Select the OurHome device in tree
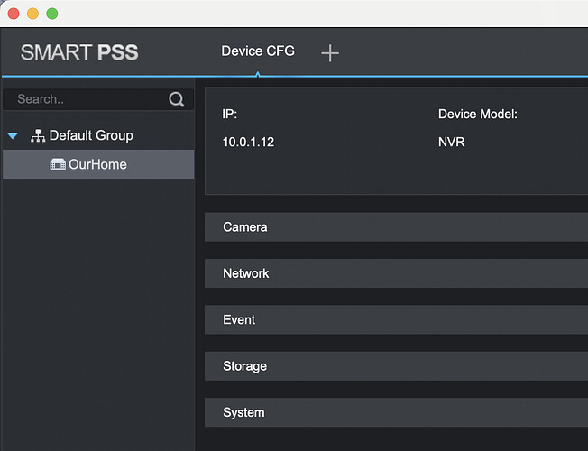The width and height of the screenshot is (588, 451). pyautogui.click(x=98, y=164)
